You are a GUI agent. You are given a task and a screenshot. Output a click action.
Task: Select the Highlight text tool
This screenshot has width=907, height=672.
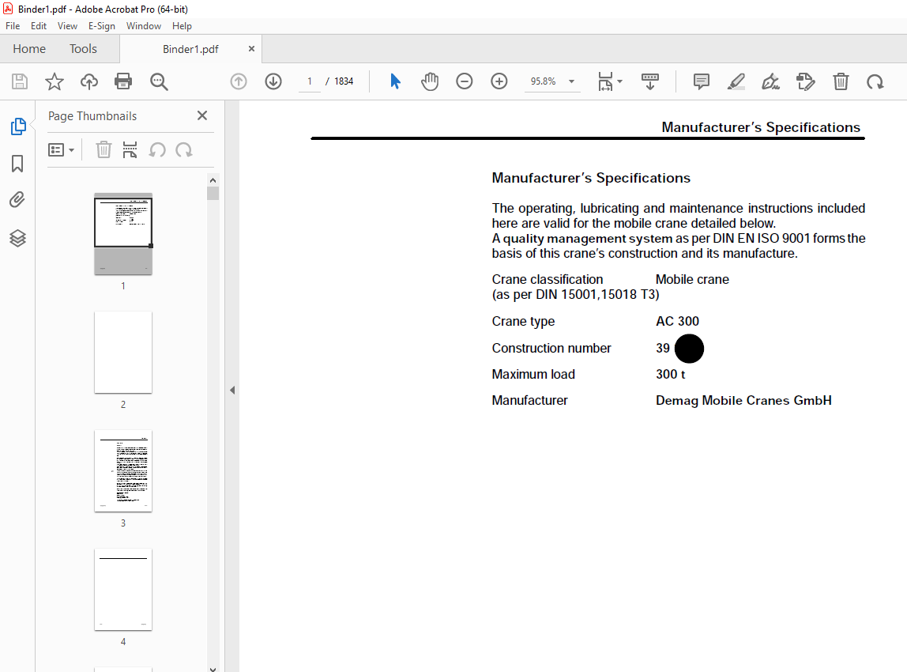click(736, 81)
